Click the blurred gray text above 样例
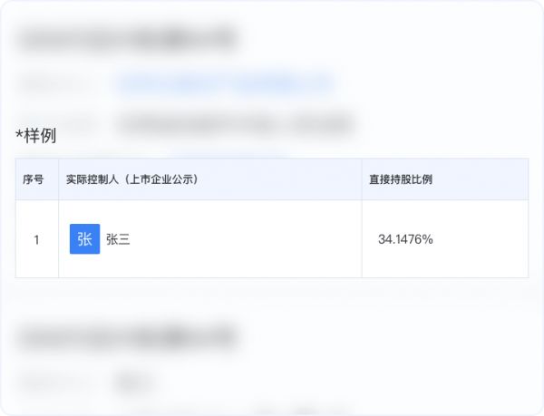 236,124
